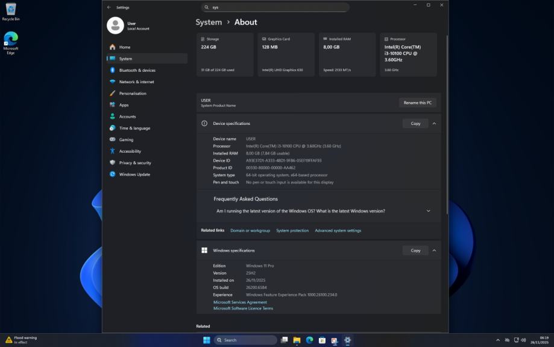Click the settings search box
554x347 pixels.
(275, 7)
